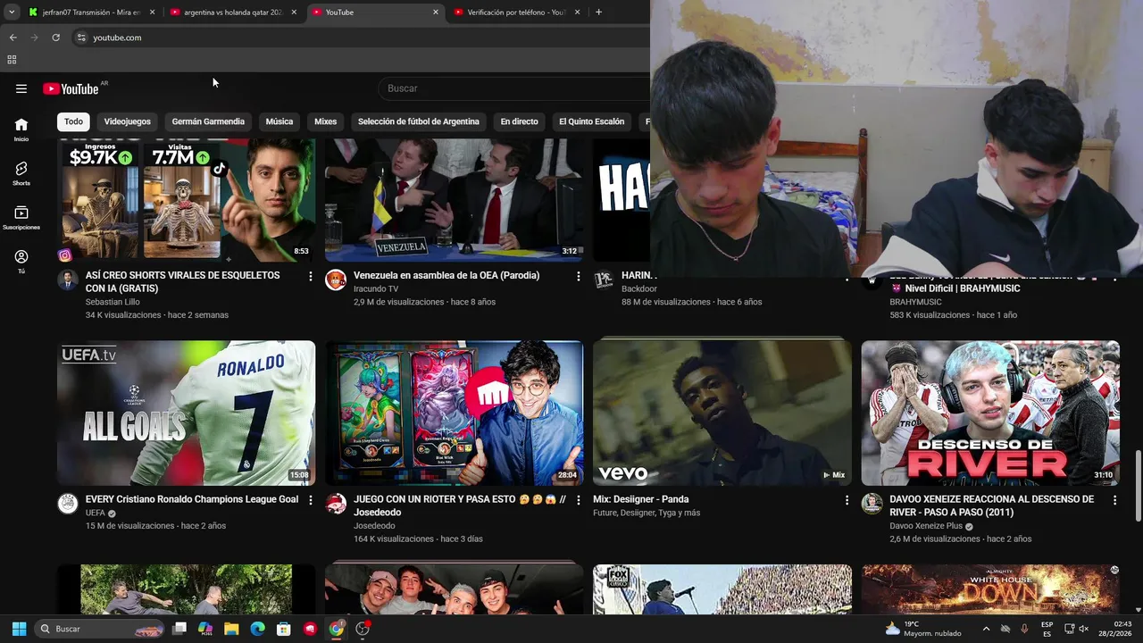The width and height of the screenshot is (1143, 643).
Task: Select the Videojuegos filter chip
Action: click(128, 121)
